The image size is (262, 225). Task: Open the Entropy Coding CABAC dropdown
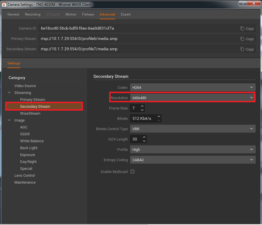(193, 160)
